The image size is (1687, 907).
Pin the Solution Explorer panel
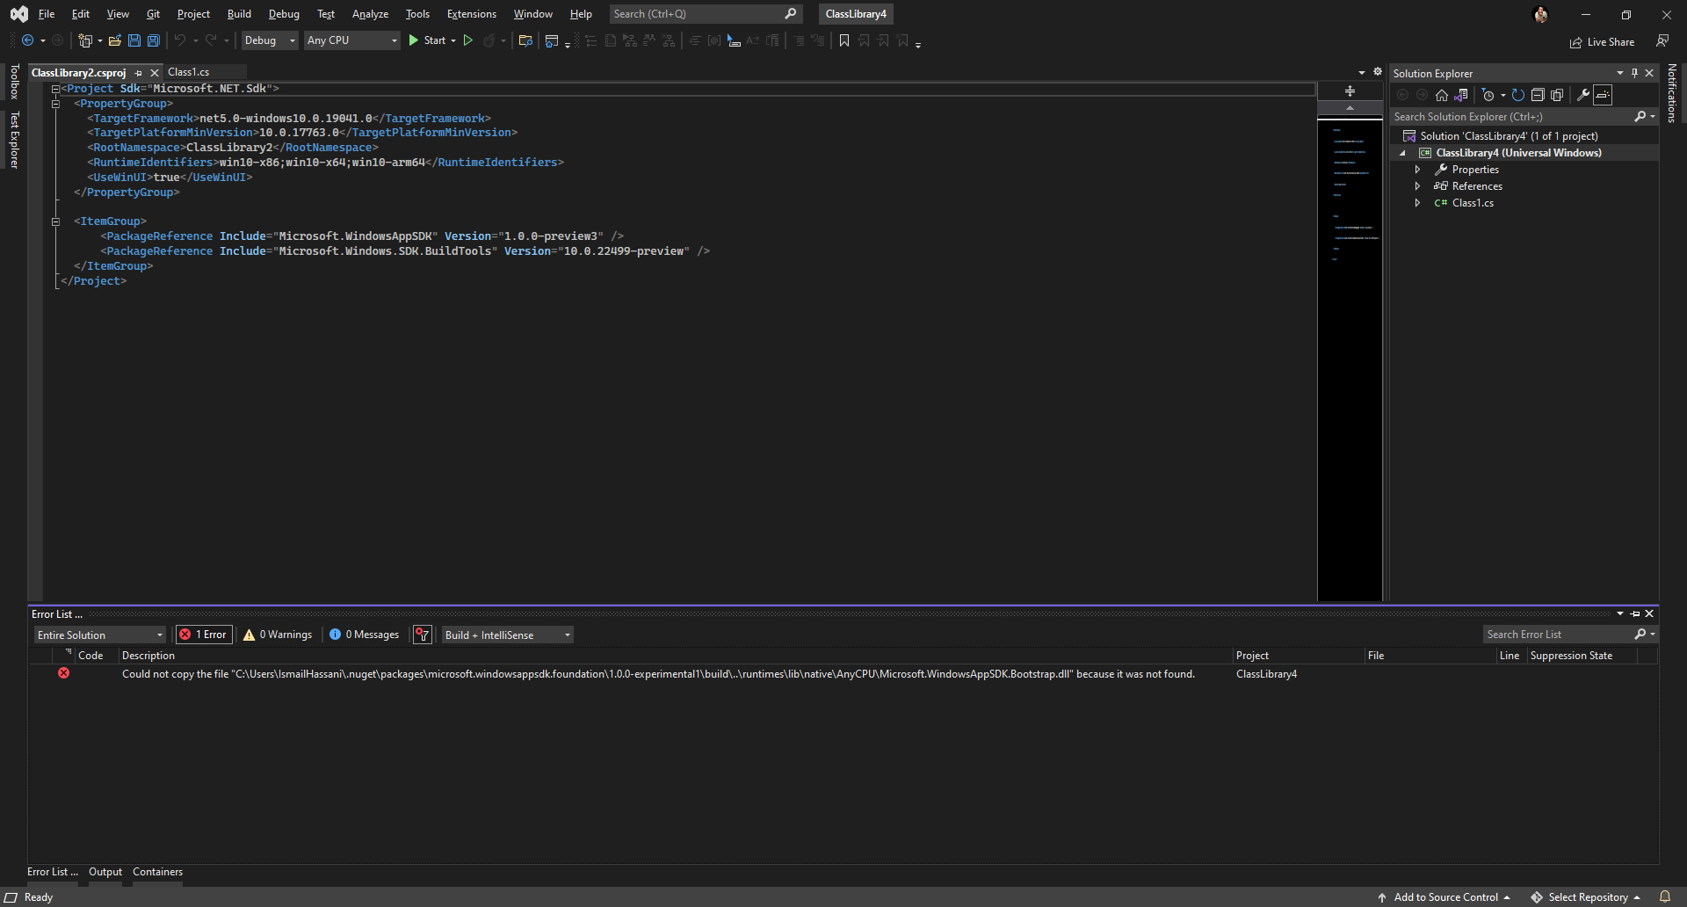[x=1633, y=73]
